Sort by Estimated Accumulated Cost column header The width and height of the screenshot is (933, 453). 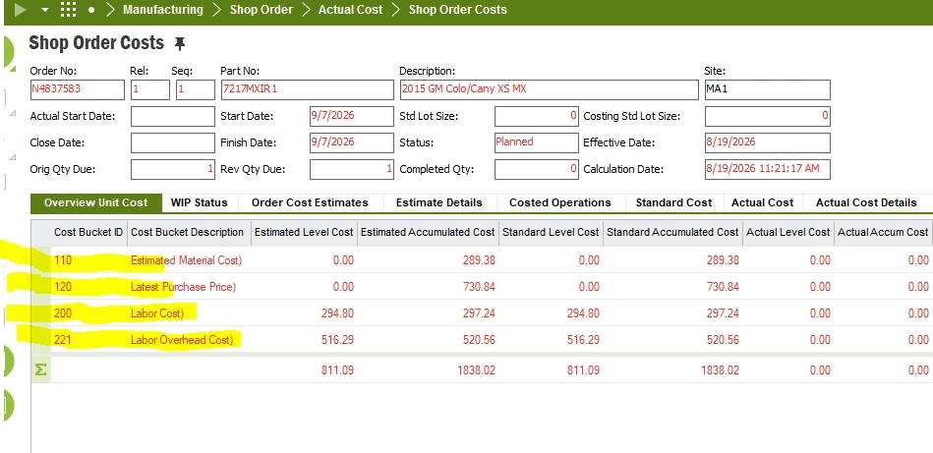pos(428,233)
